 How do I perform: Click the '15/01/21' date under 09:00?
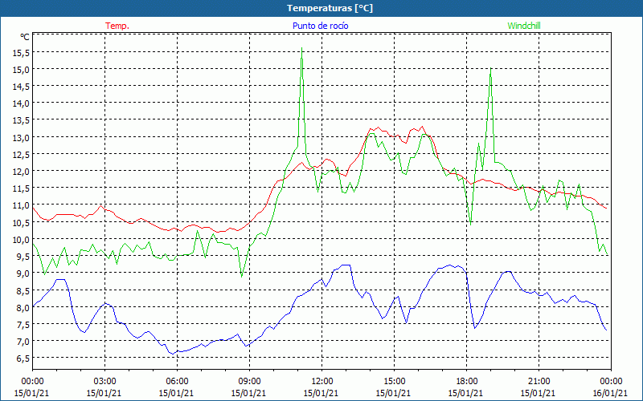pyautogui.click(x=248, y=393)
